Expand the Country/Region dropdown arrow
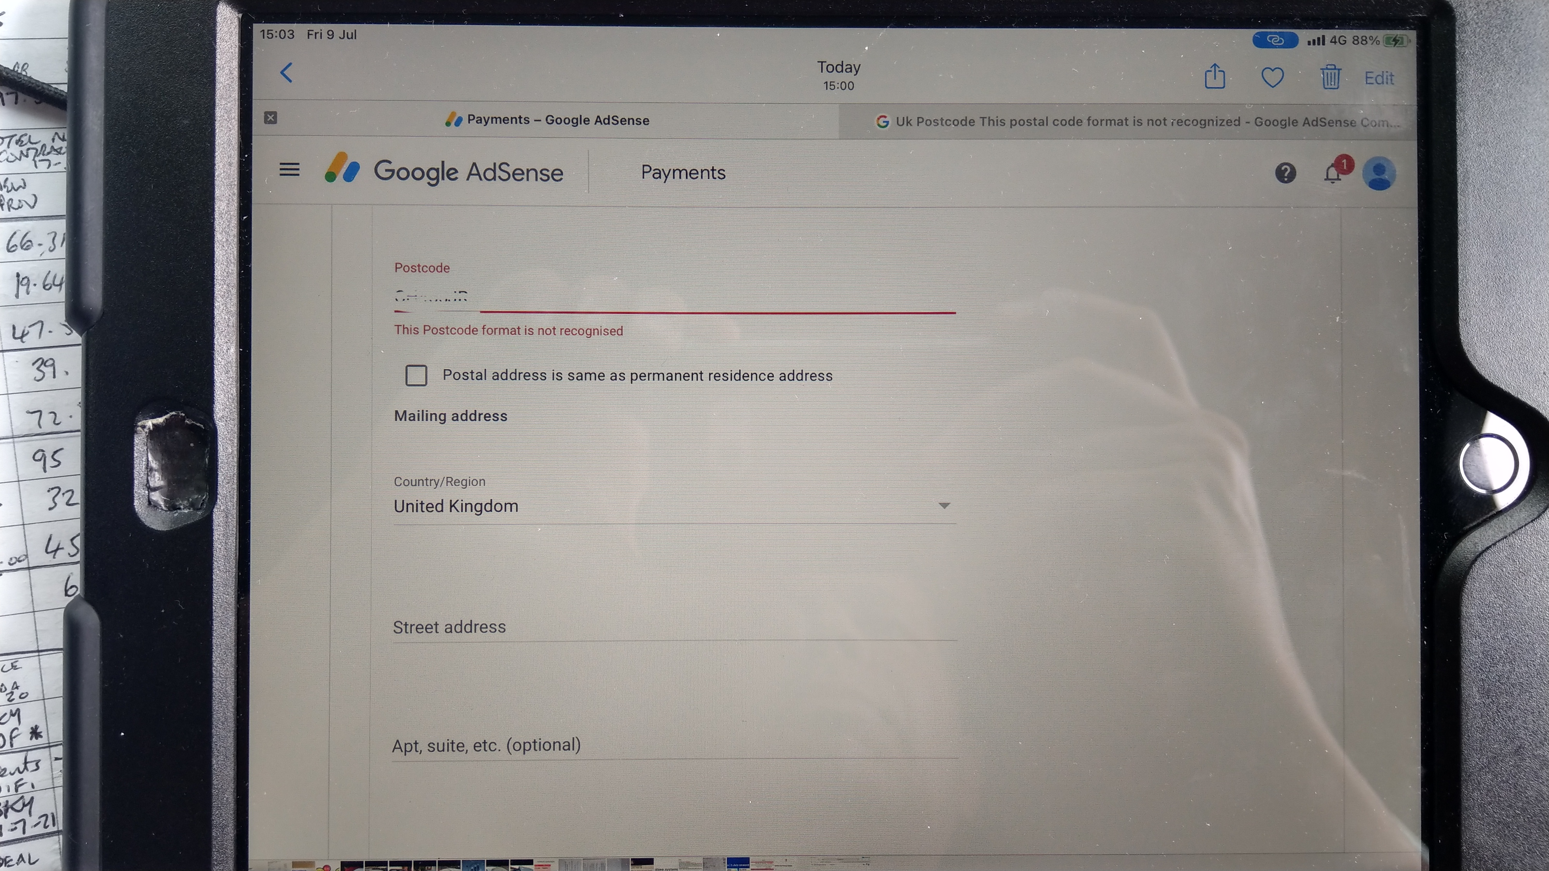Image resolution: width=1549 pixels, height=871 pixels. click(x=944, y=506)
